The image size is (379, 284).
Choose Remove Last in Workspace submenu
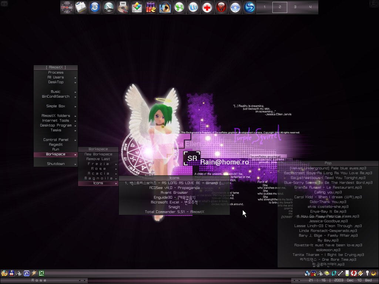click(98, 159)
